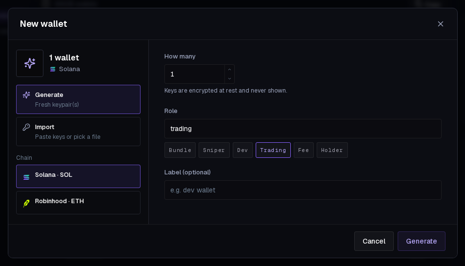Image resolution: width=465 pixels, height=266 pixels.
Task: Confirm with the Generate button at bottom
Action: click(422, 241)
